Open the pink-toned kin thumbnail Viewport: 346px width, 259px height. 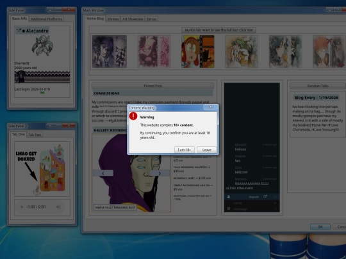[x=154, y=51]
